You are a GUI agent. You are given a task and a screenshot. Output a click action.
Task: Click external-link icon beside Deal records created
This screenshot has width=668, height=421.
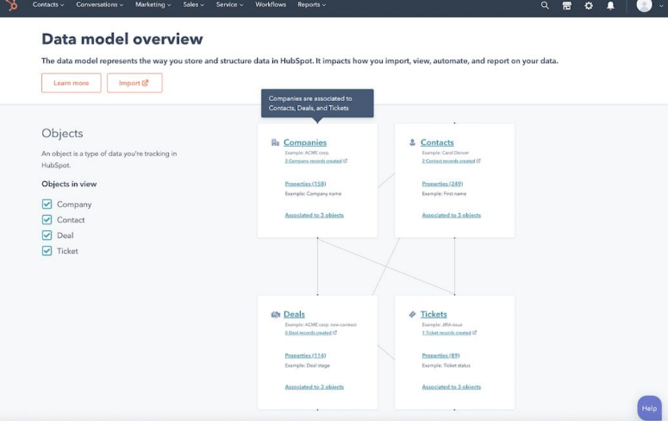(x=334, y=333)
